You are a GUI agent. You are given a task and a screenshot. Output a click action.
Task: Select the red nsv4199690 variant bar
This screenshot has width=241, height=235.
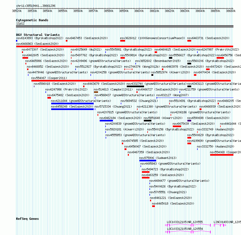189,143
